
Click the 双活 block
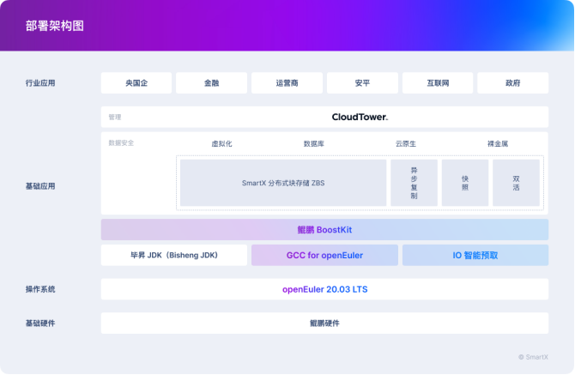pyautogui.click(x=516, y=183)
